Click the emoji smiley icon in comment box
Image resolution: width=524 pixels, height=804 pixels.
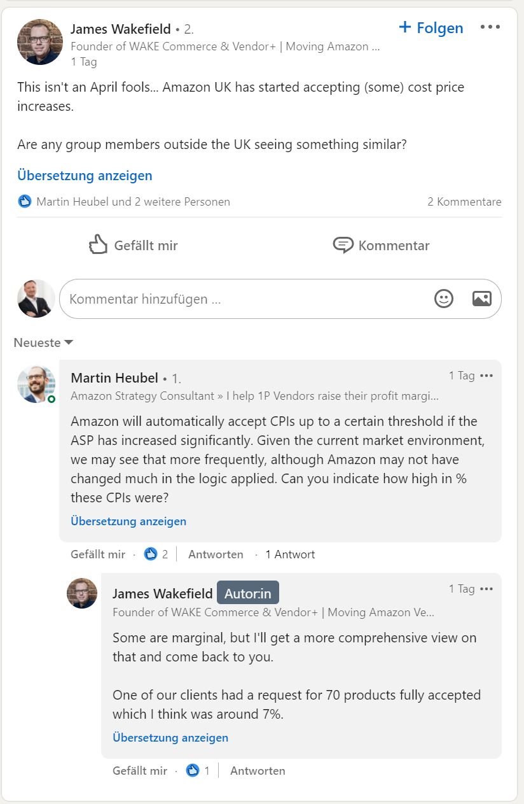pyautogui.click(x=444, y=299)
